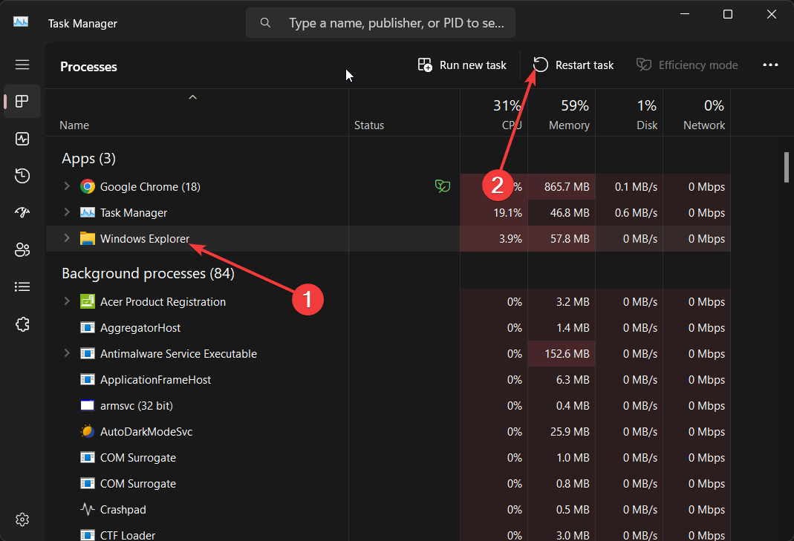This screenshot has width=794, height=541.
Task: Select the Processes sidebar icon
Action: tap(22, 101)
